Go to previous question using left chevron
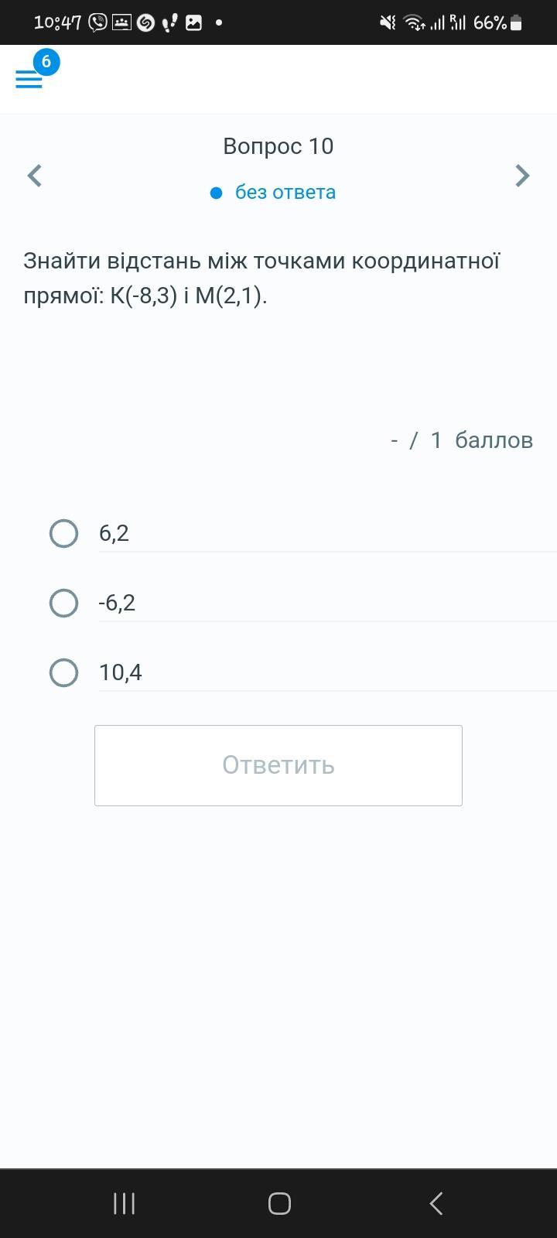 coord(35,176)
